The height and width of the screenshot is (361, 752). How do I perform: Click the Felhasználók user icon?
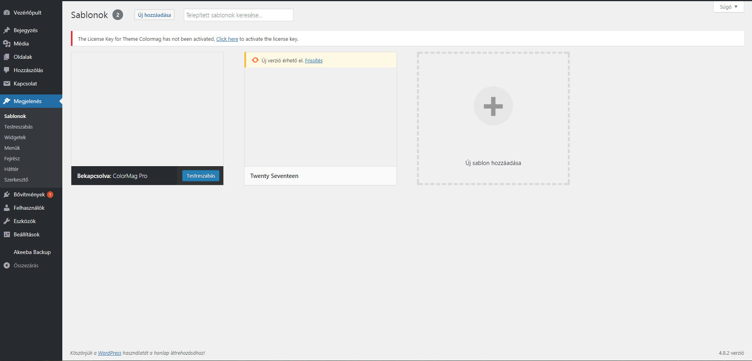[x=7, y=208]
